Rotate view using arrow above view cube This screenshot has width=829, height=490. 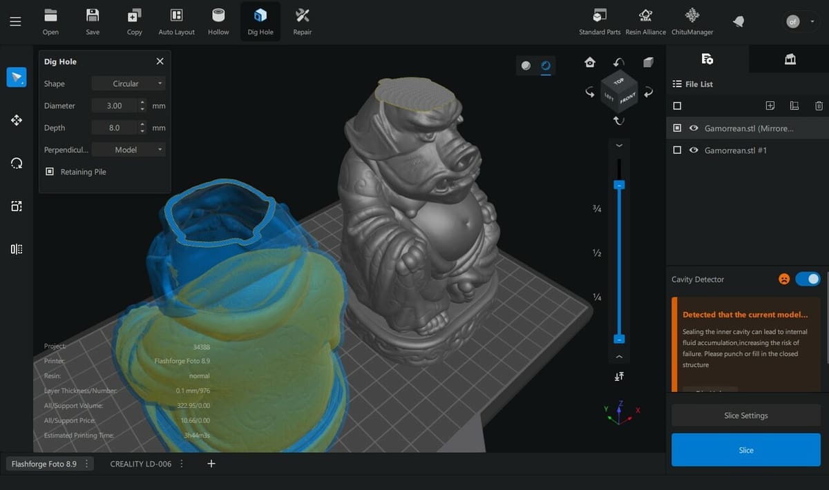[619, 62]
